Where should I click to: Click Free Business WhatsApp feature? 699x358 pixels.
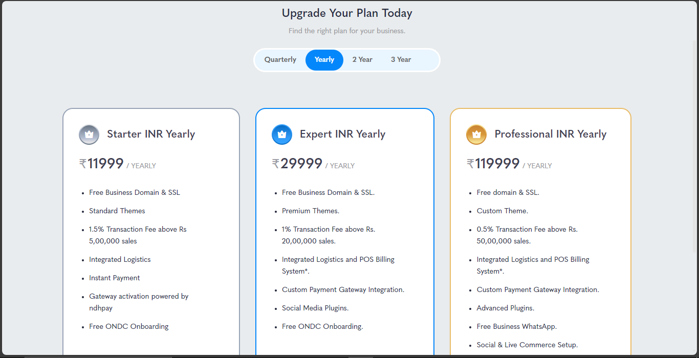click(x=517, y=327)
